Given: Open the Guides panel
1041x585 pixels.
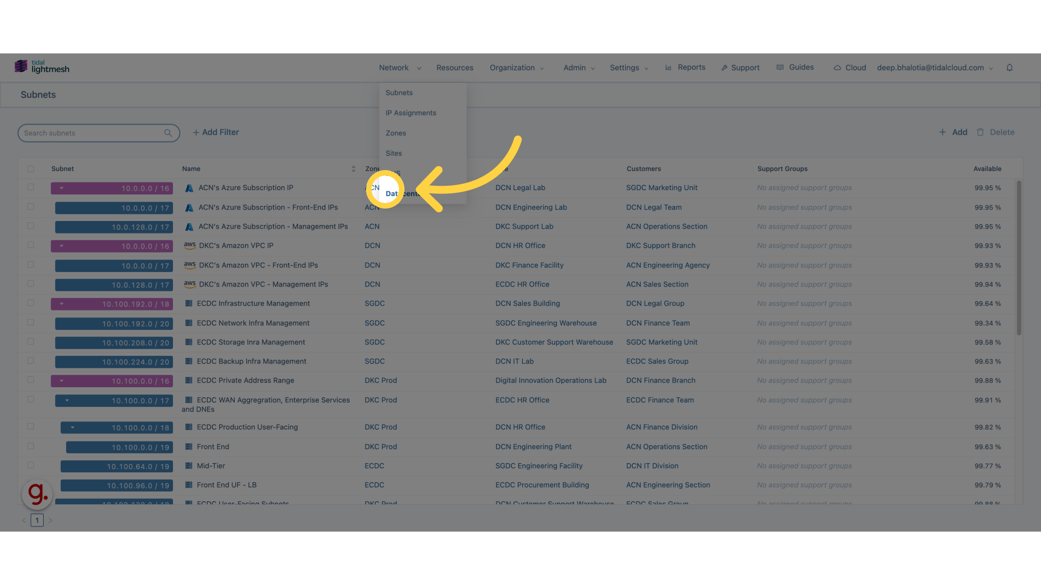Looking at the screenshot, I should point(795,67).
